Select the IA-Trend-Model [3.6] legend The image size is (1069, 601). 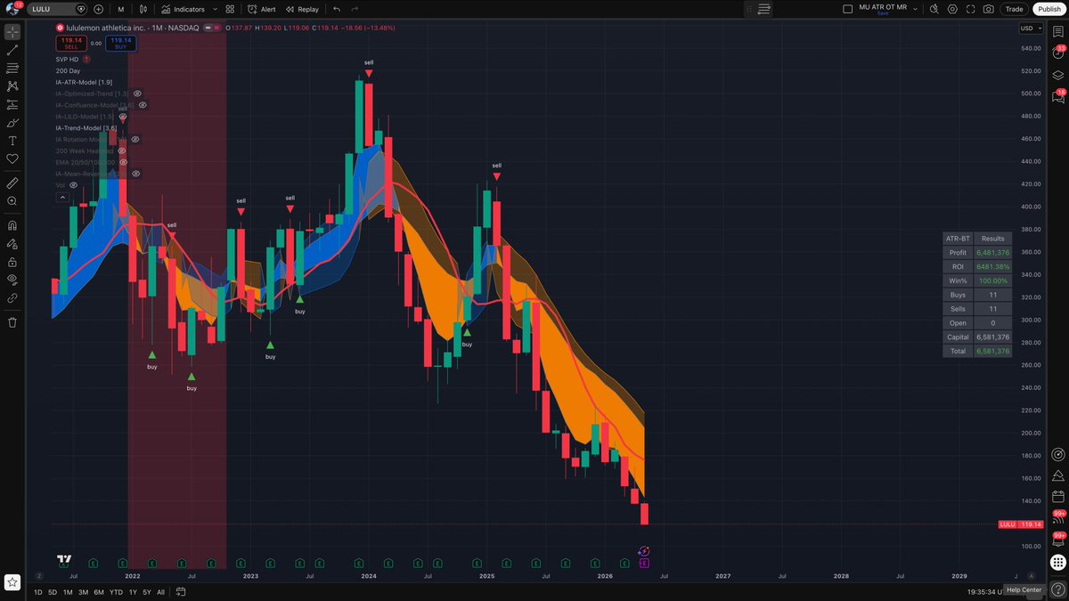[x=86, y=128]
